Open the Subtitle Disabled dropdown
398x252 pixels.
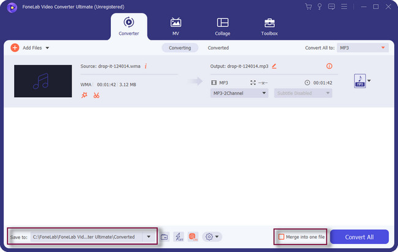(x=303, y=93)
